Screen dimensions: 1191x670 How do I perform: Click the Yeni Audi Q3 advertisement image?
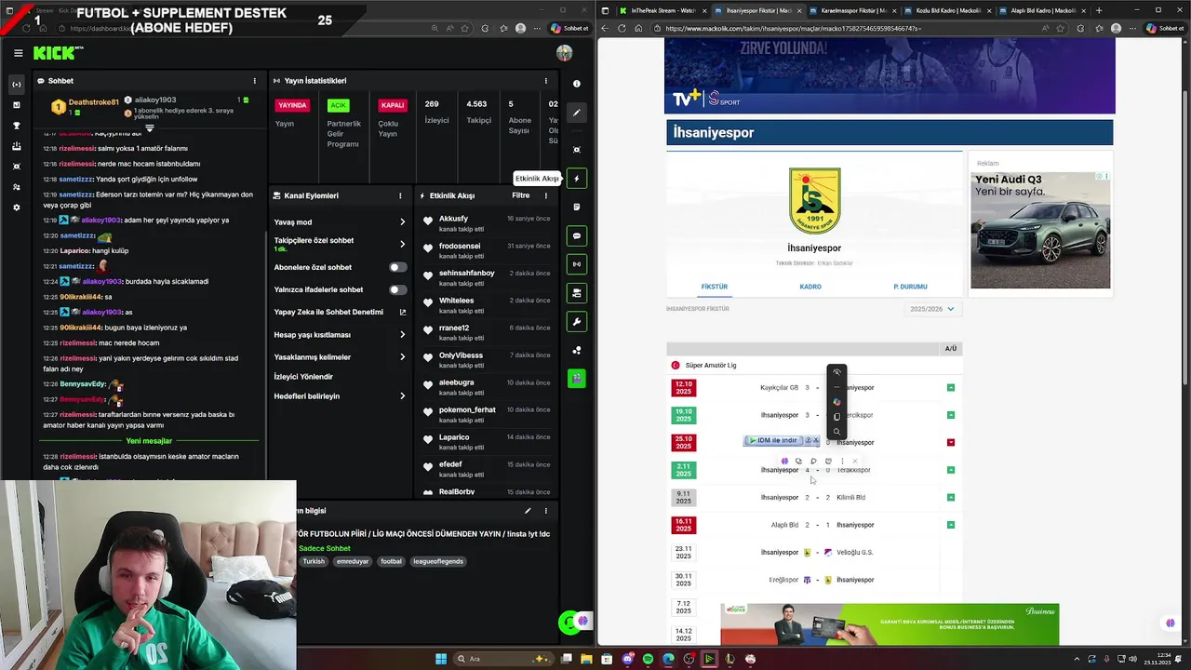1040,230
